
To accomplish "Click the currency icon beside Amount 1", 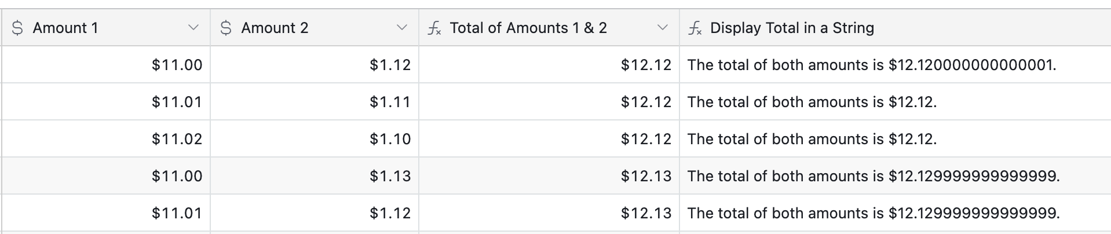I will coord(17,28).
